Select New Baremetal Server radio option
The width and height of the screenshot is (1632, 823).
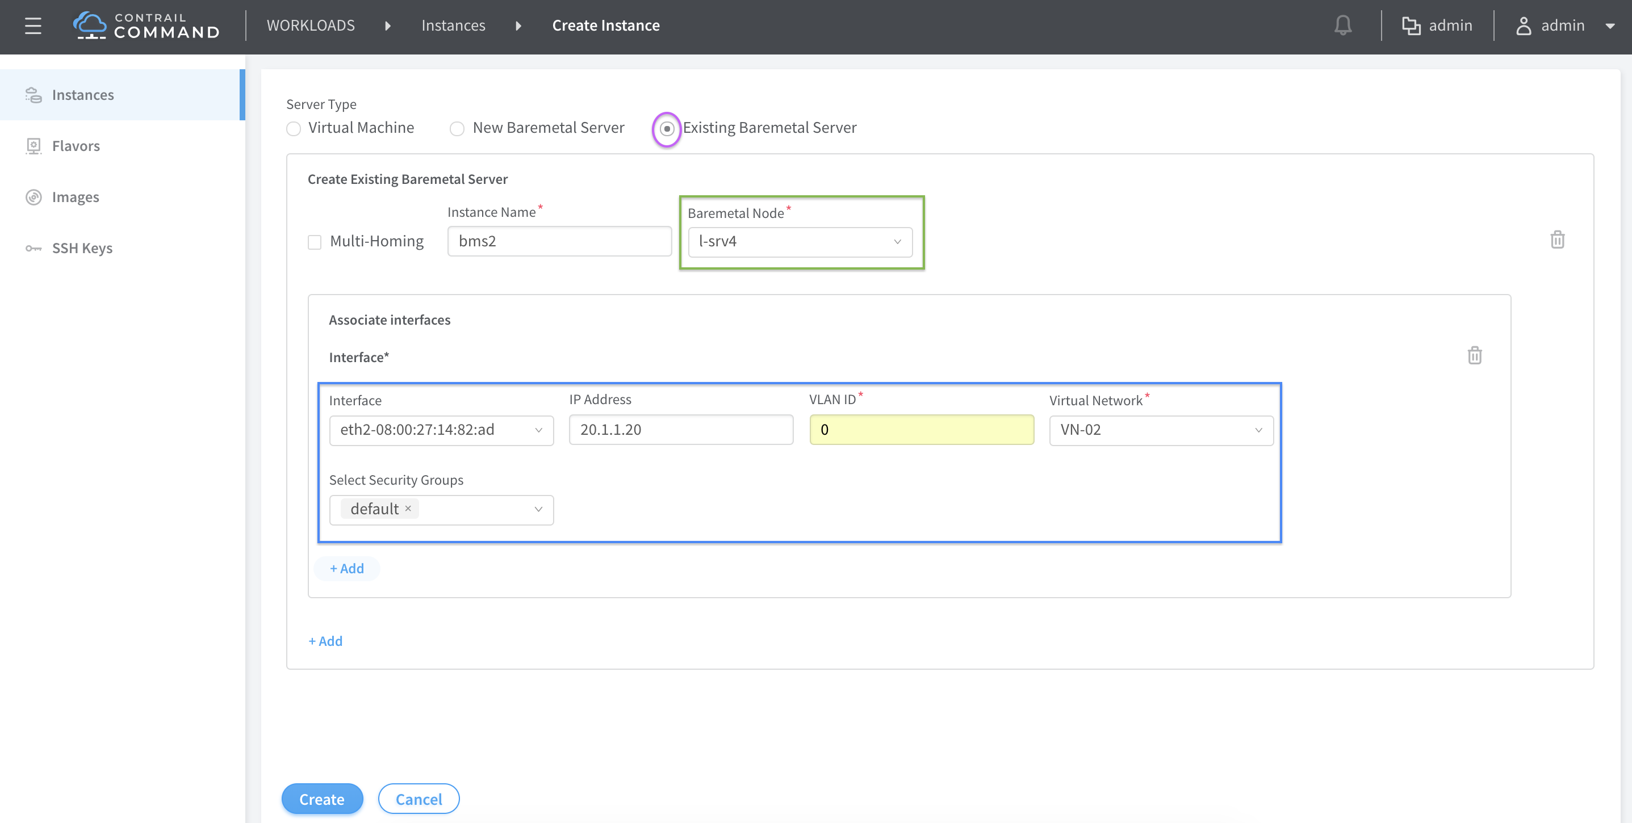(x=457, y=128)
